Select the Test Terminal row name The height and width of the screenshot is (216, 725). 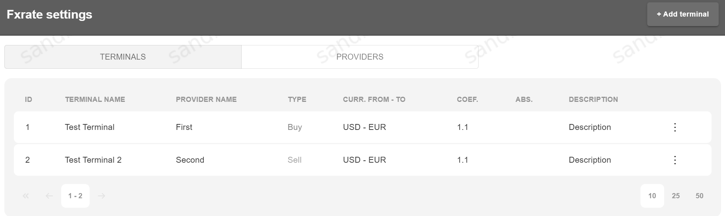(90, 127)
